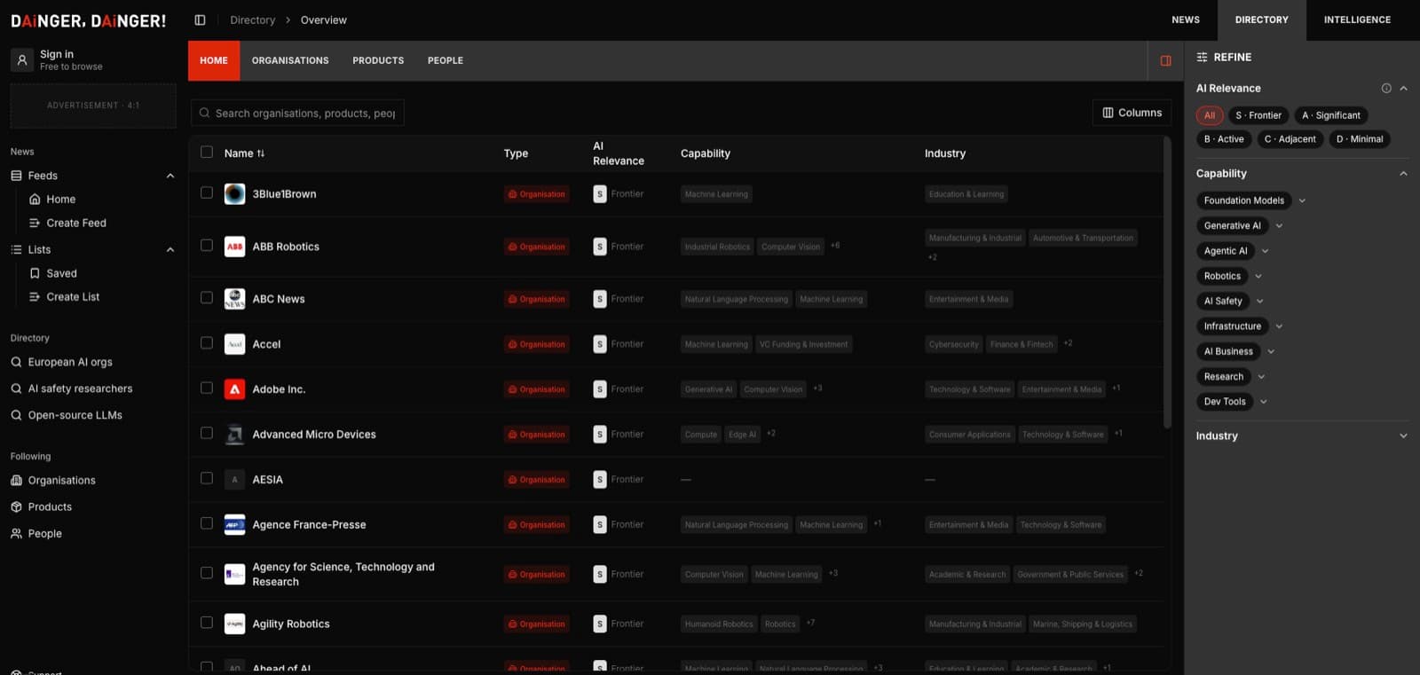Expand the AI Safety dropdown arrow

[x=1259, y=302]
